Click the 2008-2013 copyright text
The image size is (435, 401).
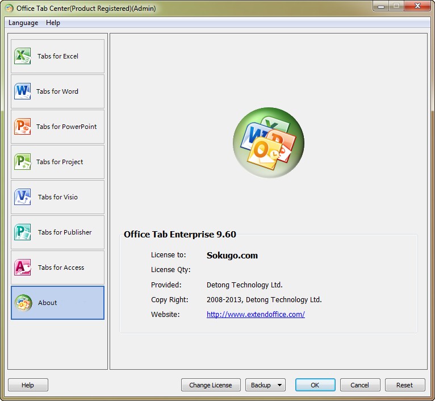coord(264,300)
